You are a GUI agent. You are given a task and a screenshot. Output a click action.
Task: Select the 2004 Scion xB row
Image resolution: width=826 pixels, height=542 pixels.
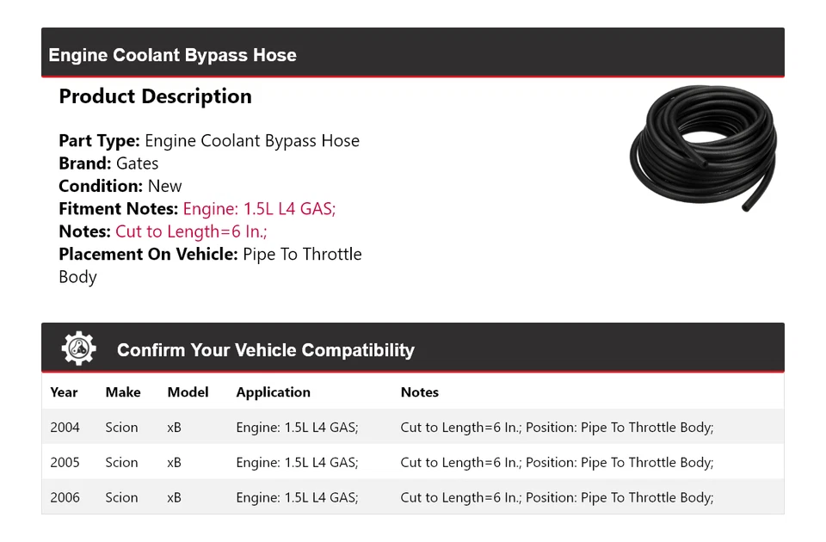[x=412, y=428]
